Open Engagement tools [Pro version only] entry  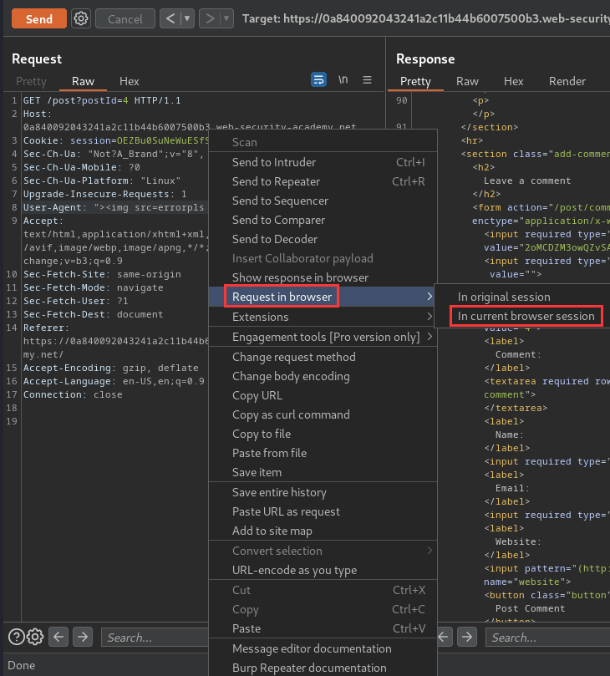pyautogui.click(x=323, y=337)
